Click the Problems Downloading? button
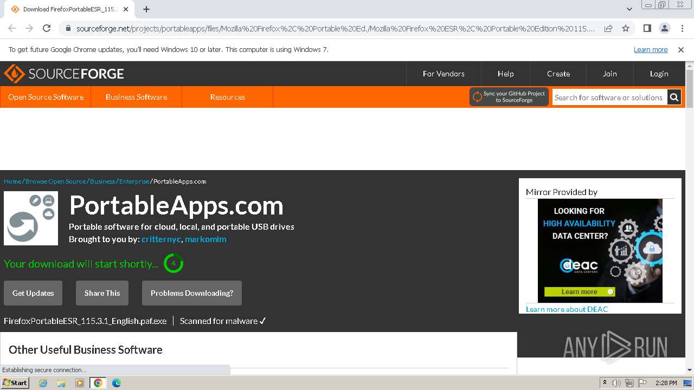 coord(192,293)
